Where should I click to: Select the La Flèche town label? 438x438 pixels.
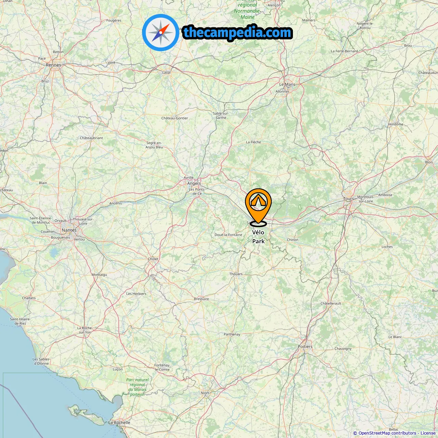[x=253, y=142]
